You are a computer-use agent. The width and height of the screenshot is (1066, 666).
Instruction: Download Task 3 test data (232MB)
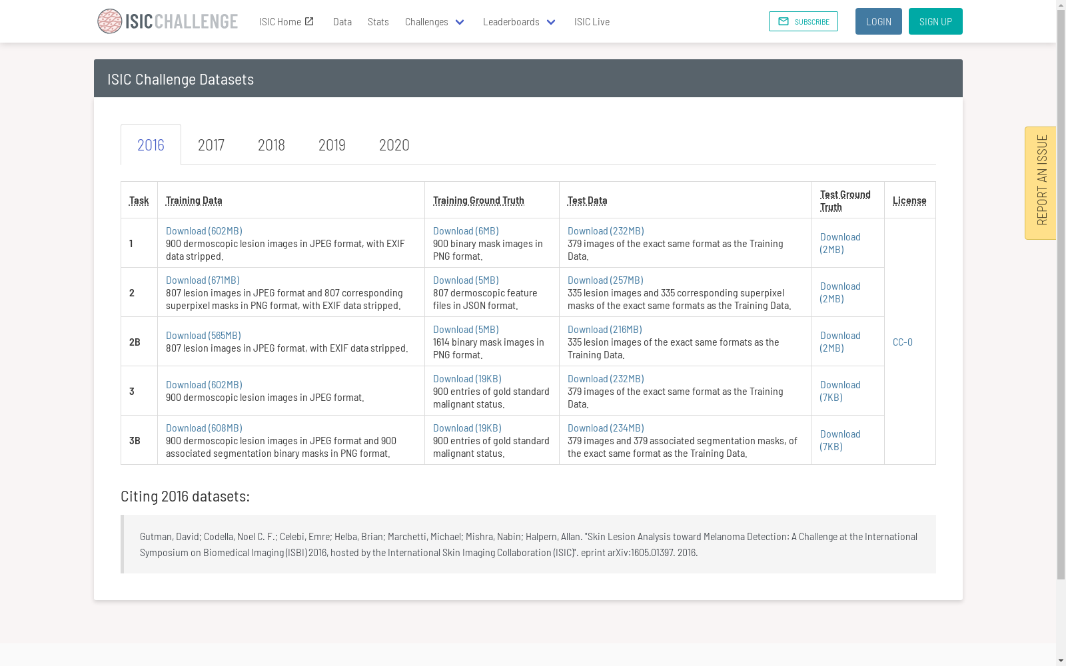tap(606, 378)
